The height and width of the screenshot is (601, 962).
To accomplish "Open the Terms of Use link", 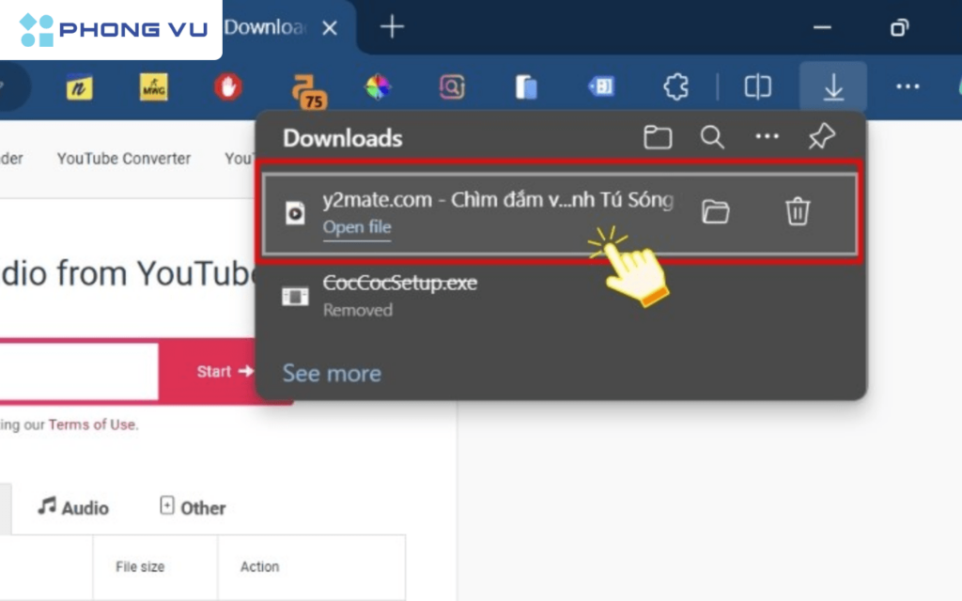I will tap(92, 424).
